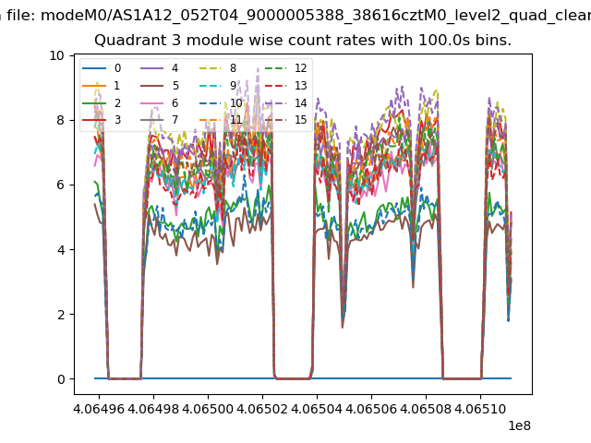Click the y-axis tick label 6
This screenshot has height=443, width=591.
click(x=61, y=185)
